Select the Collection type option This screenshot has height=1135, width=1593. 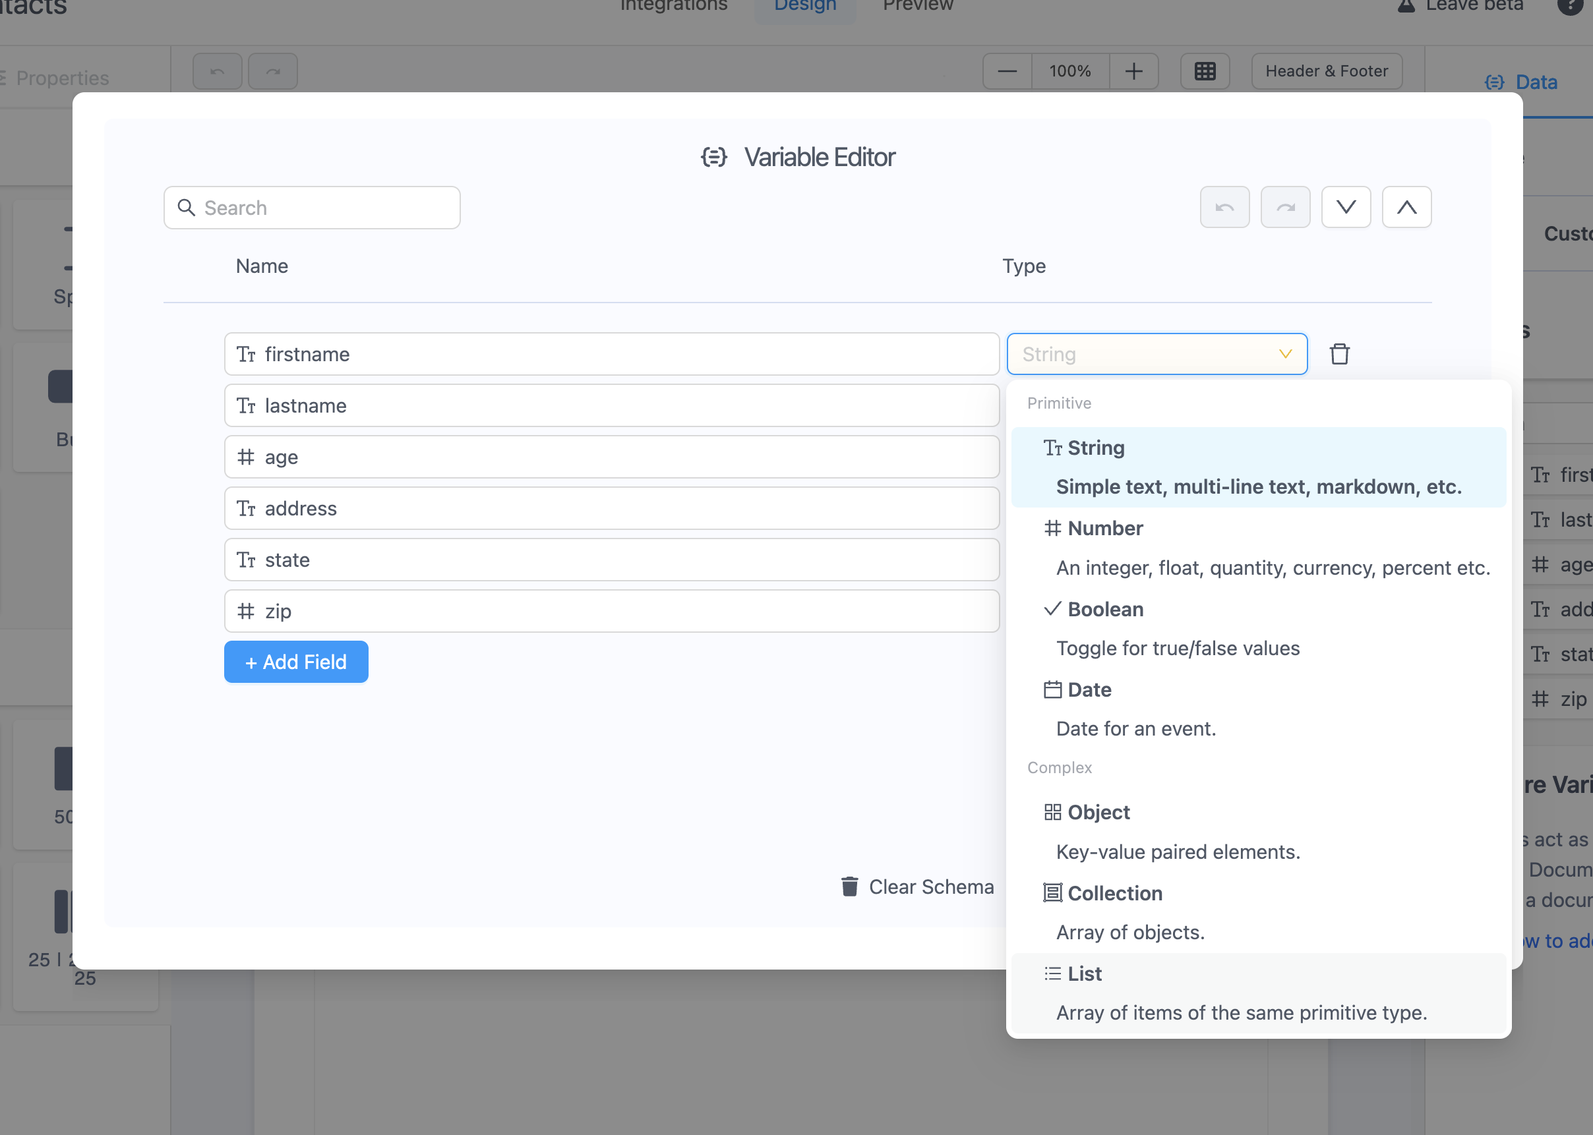(x=1114, y=893)
